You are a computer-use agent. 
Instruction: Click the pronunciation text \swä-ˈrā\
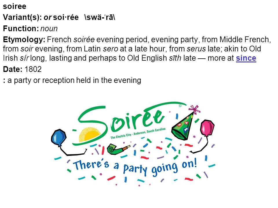pyautogui.click(x=100, y=17)
